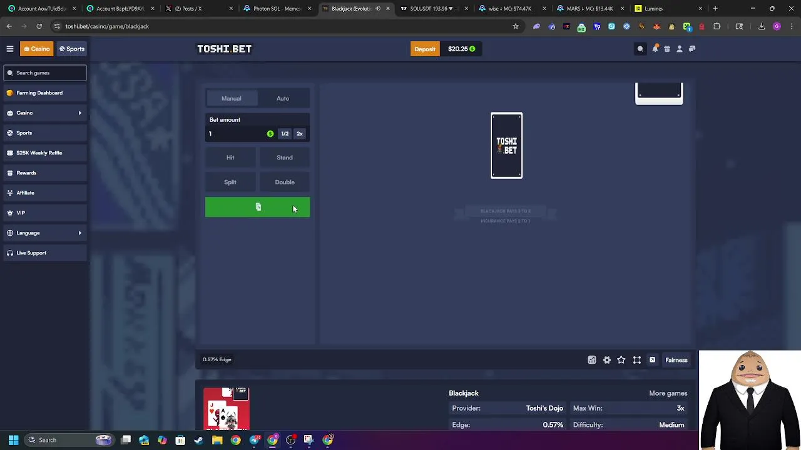This screenshot has width=801, height=450.
Task: Open a new browser tab
Action: coord(715,9)
